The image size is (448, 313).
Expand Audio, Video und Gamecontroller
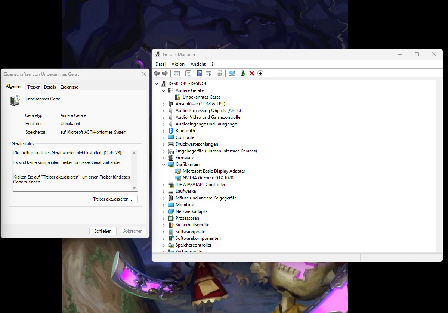pyautogui.click(x=163, y=117)
